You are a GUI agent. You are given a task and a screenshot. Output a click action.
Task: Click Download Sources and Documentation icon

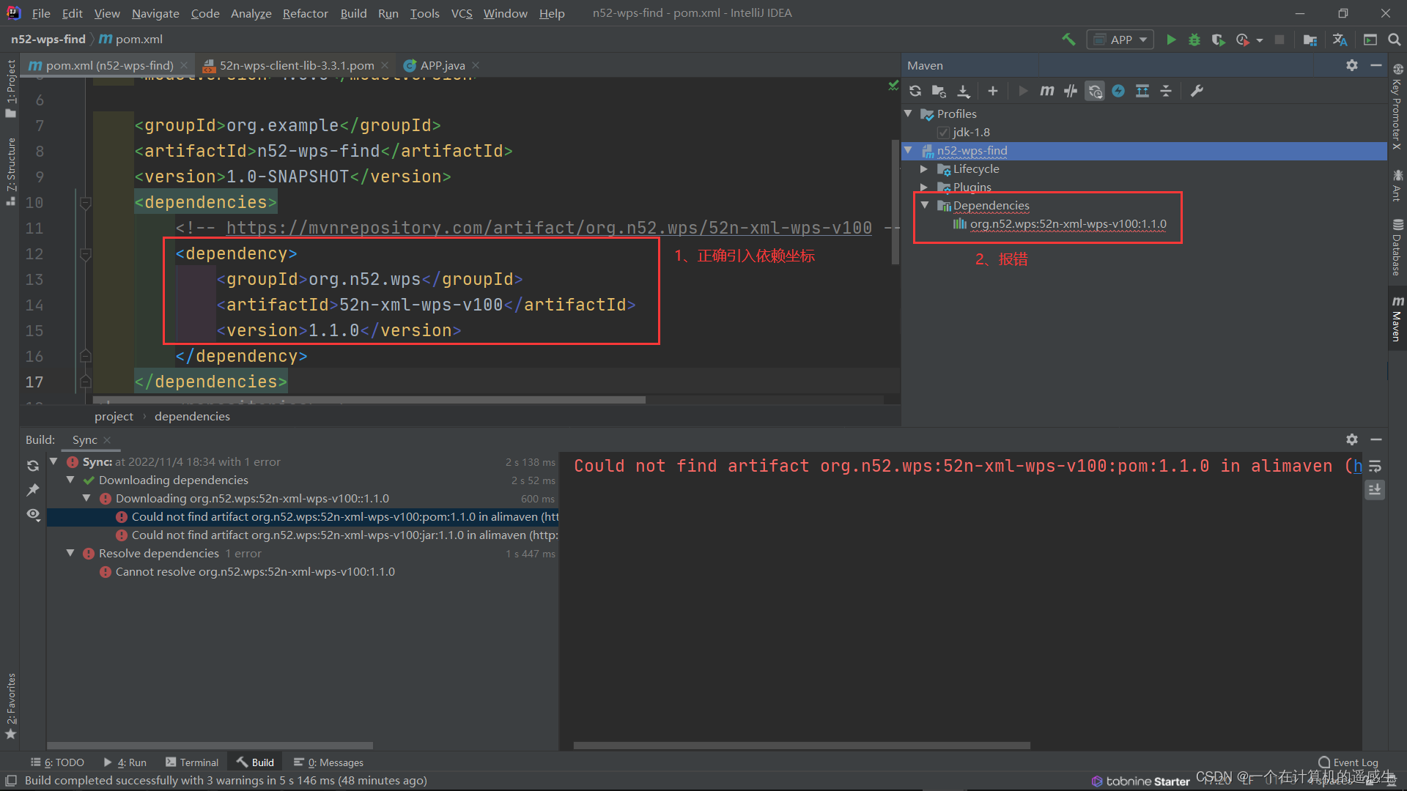[x=964, y=91]
